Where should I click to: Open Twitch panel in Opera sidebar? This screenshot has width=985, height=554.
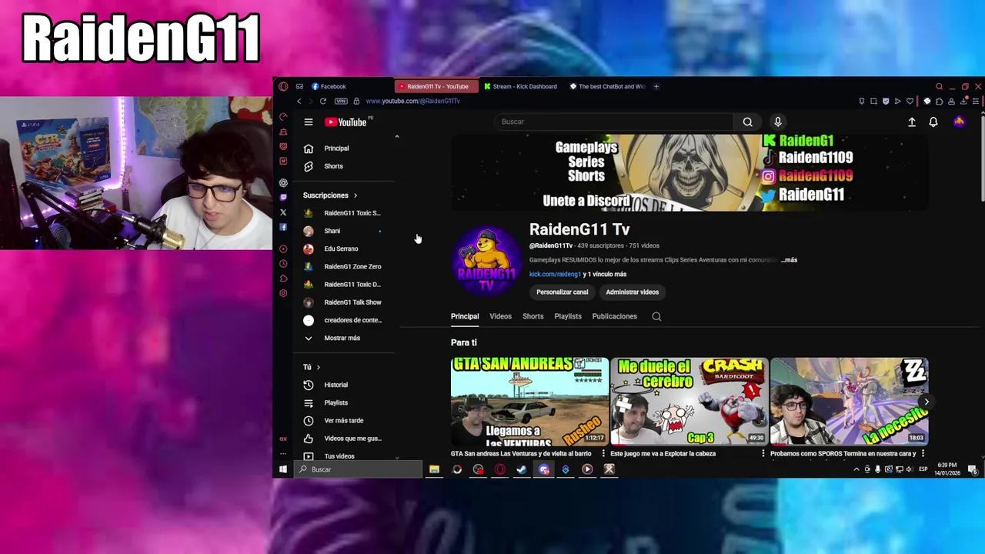click(283, 198)
